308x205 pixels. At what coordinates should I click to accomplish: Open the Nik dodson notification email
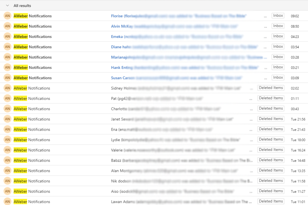pos(154,181)
